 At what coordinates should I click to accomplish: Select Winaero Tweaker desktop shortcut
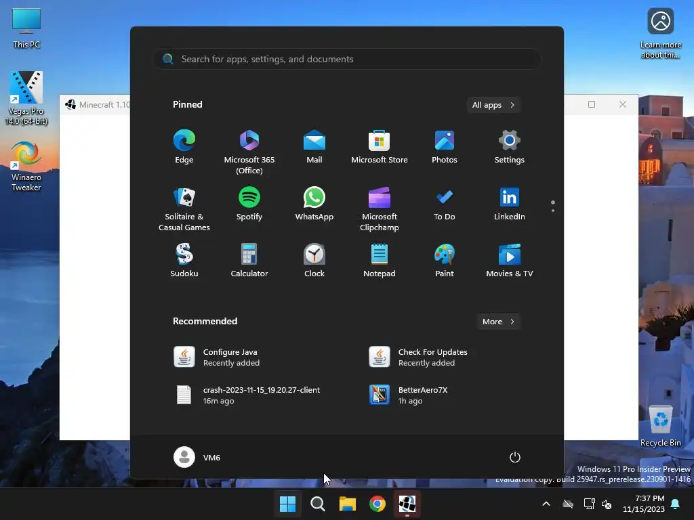pos(26,167)
